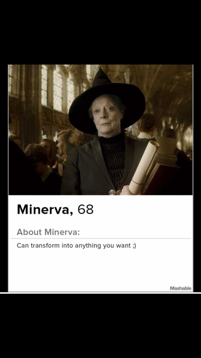Click the silver clasp on the jacket

click(x=115, y=192)
